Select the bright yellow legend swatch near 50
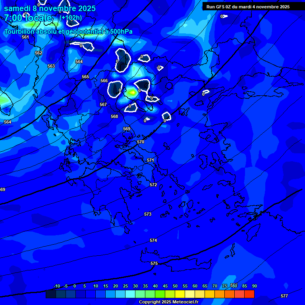The width and height of the screenshot is (305, 305). (180, 294)
